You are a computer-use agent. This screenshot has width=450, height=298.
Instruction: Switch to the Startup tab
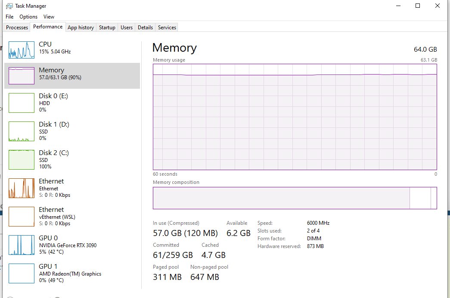coord(107,27)
